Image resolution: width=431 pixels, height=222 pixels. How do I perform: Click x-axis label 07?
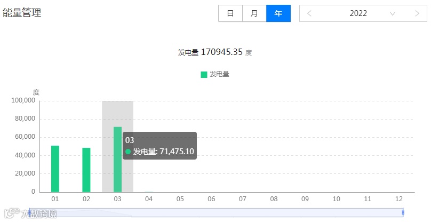coord(242,199)
